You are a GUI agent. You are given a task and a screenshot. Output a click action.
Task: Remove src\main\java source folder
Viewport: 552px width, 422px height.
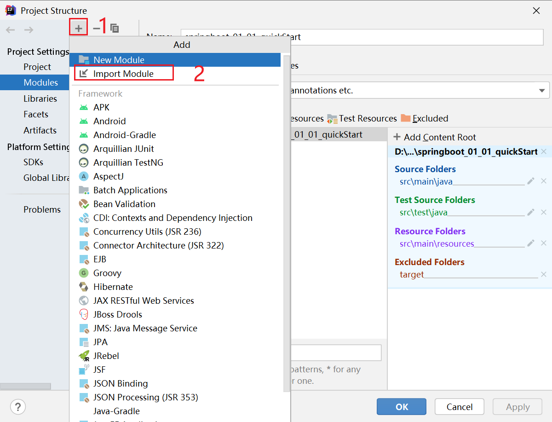(x=544, y=181)
